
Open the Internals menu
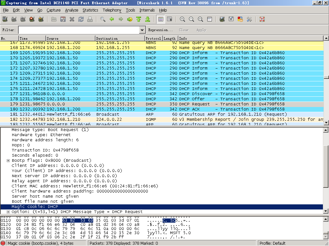point(147,10)
